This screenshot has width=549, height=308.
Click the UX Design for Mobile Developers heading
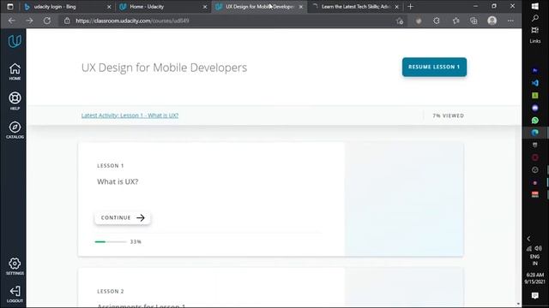(x=164, y=68)
